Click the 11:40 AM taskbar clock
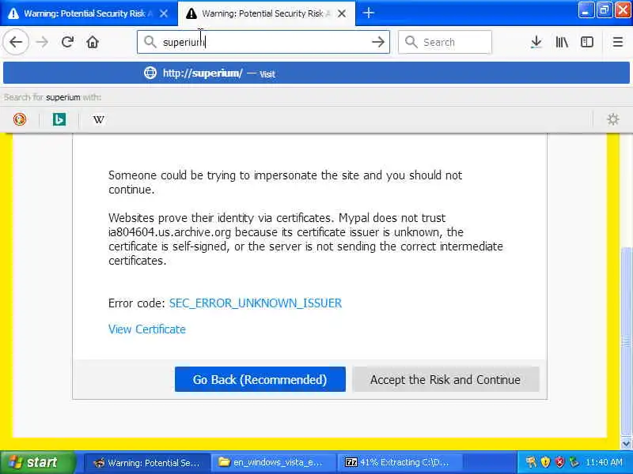 (604, 462)
